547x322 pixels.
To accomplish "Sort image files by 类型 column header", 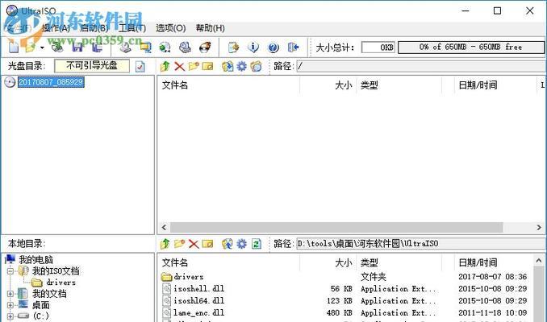I will click(399, 85).
